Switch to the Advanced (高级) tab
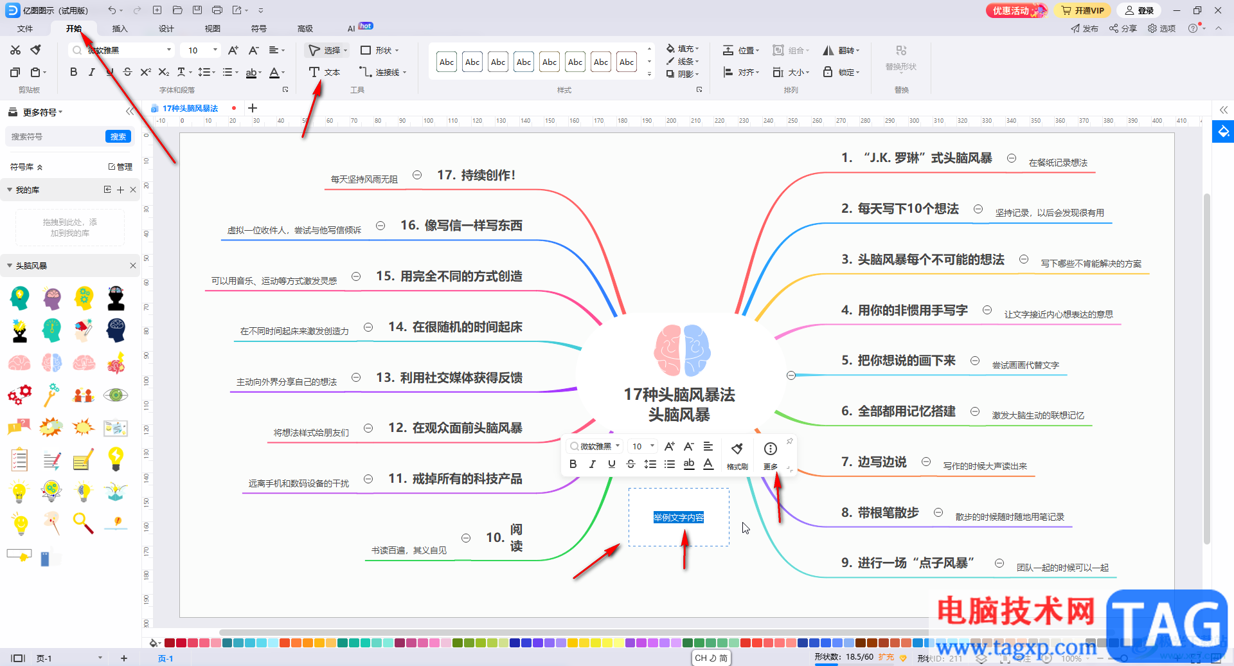The image size is (1234, 666). tap(305, 28)
